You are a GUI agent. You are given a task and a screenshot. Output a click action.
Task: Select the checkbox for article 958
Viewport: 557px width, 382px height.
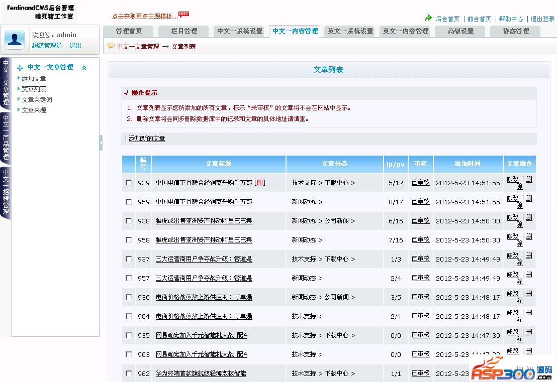tap(129, 240)
